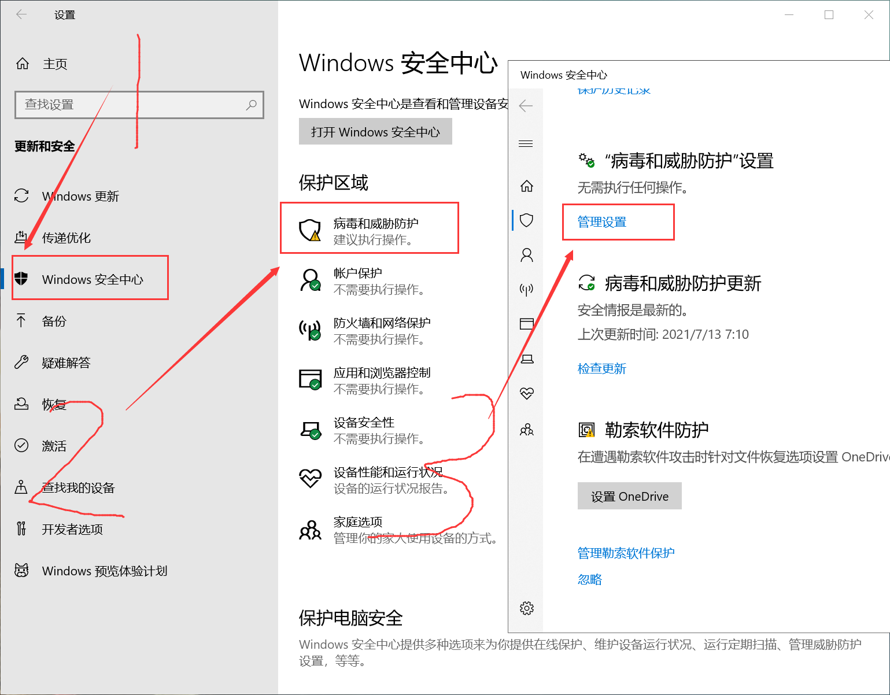This screenshot has width=890, height=695.
Task: Click the hamburger menu icon in Security Center window
Action: coord(526,144)
